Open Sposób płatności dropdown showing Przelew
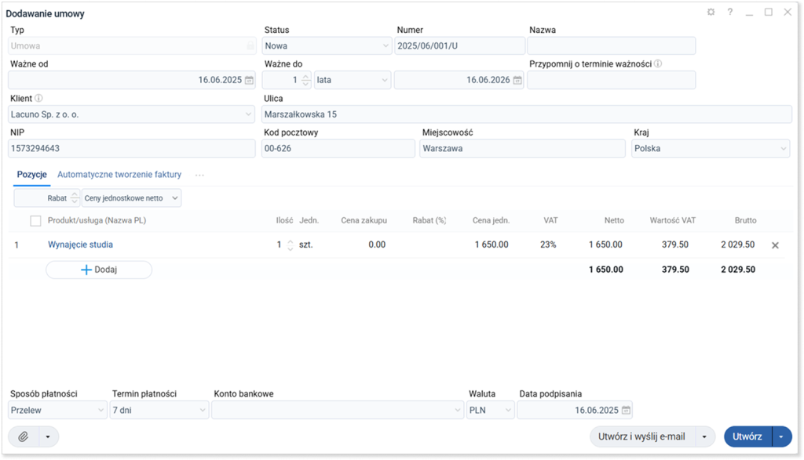 point(57,411)
